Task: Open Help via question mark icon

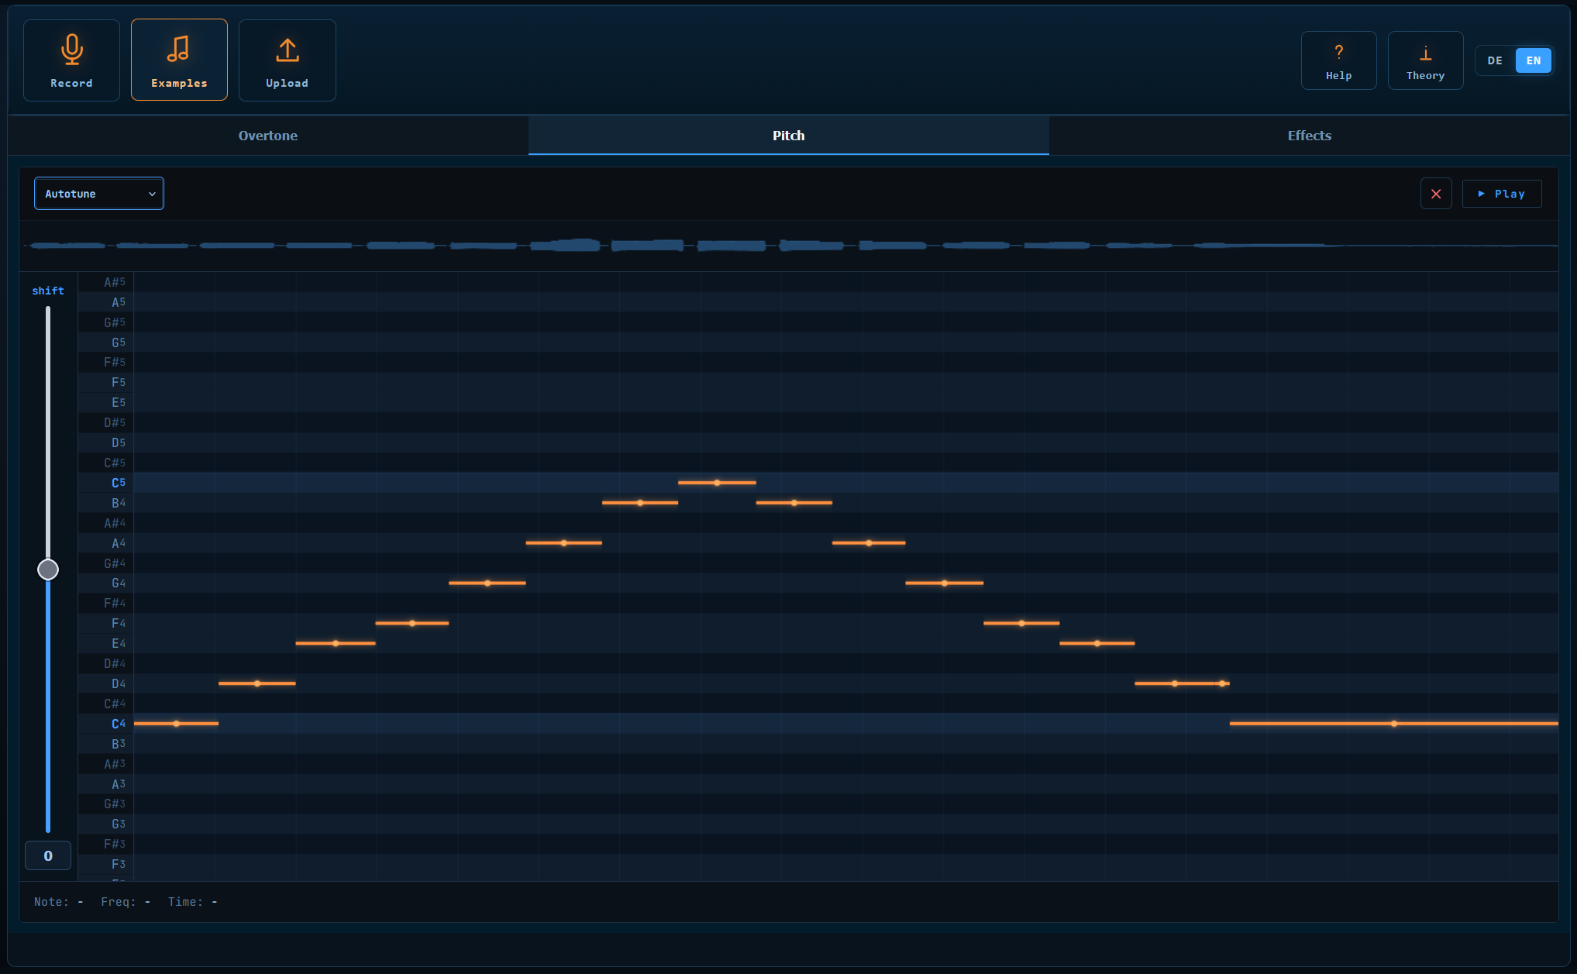Action: point(1338,52)
